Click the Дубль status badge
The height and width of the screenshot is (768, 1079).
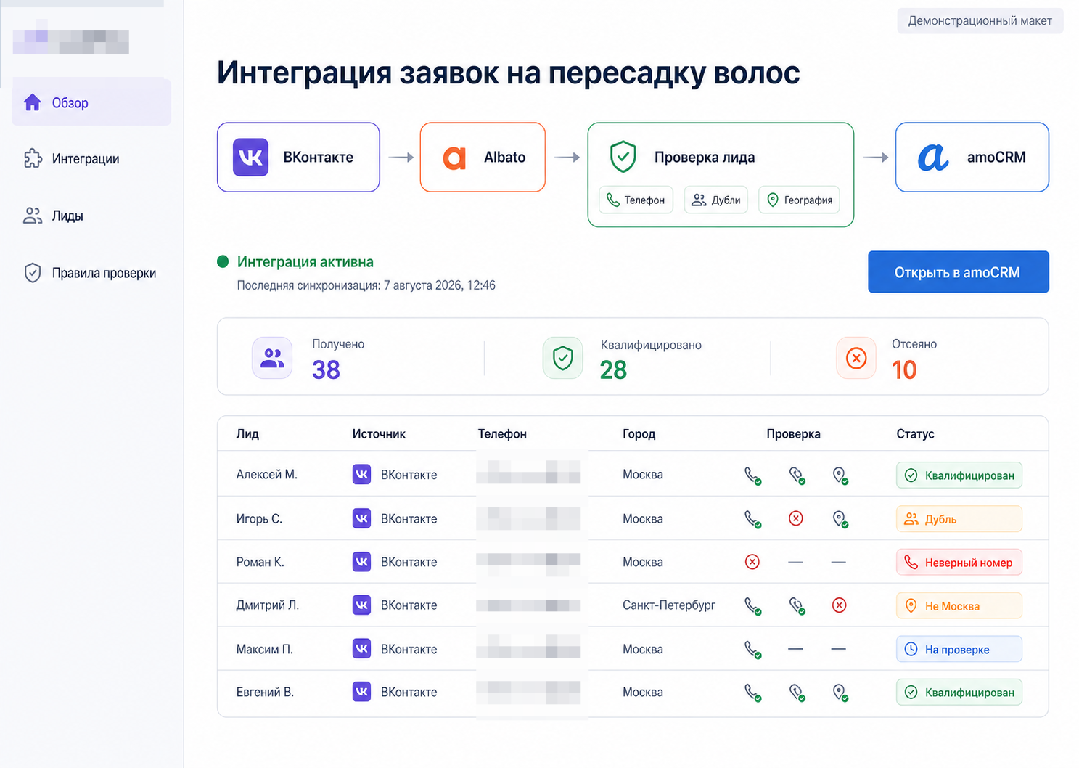959,519
